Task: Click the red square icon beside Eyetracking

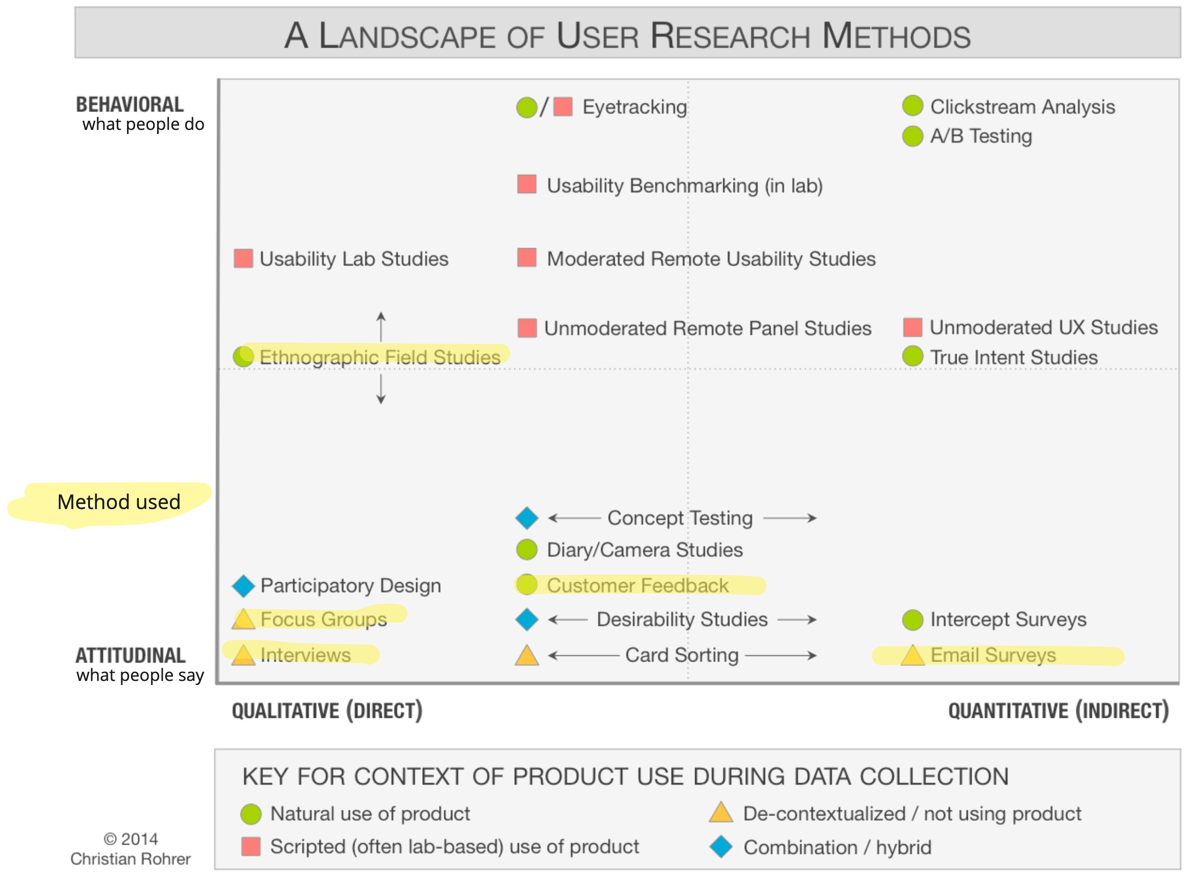Action: click(563, 106)
